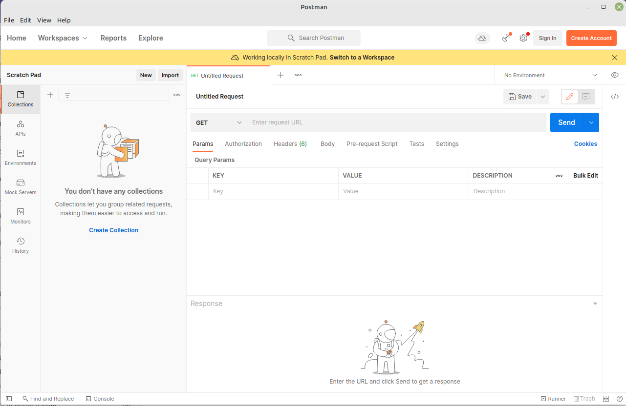Image resolution: width=626 pixels, height=406 pixels.
Task: Open the Send button dropdown arrow
Action: (591, 122)
